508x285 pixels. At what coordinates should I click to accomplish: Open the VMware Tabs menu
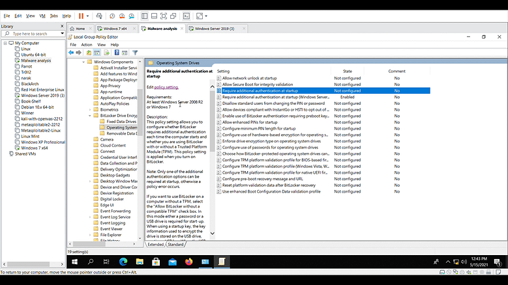tap(53, 16)
